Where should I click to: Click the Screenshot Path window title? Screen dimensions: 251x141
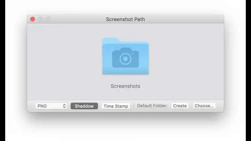125,19
